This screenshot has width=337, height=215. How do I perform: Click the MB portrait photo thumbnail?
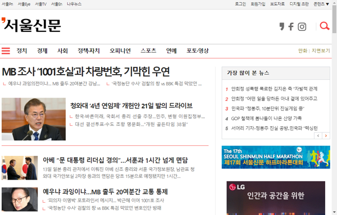tap(20, 199)
